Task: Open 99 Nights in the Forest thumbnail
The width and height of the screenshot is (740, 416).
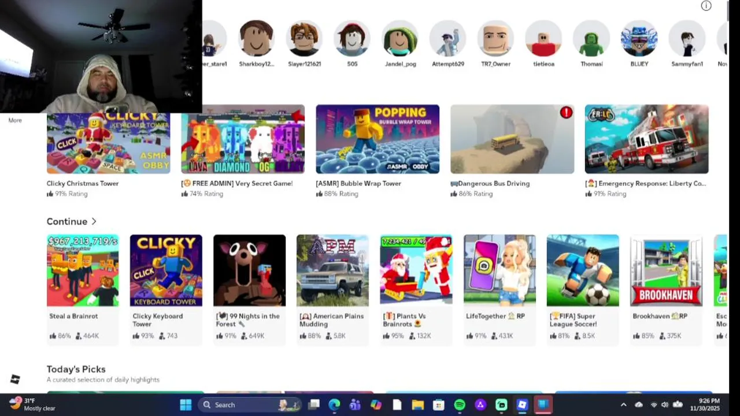Action: coord(249,270)
